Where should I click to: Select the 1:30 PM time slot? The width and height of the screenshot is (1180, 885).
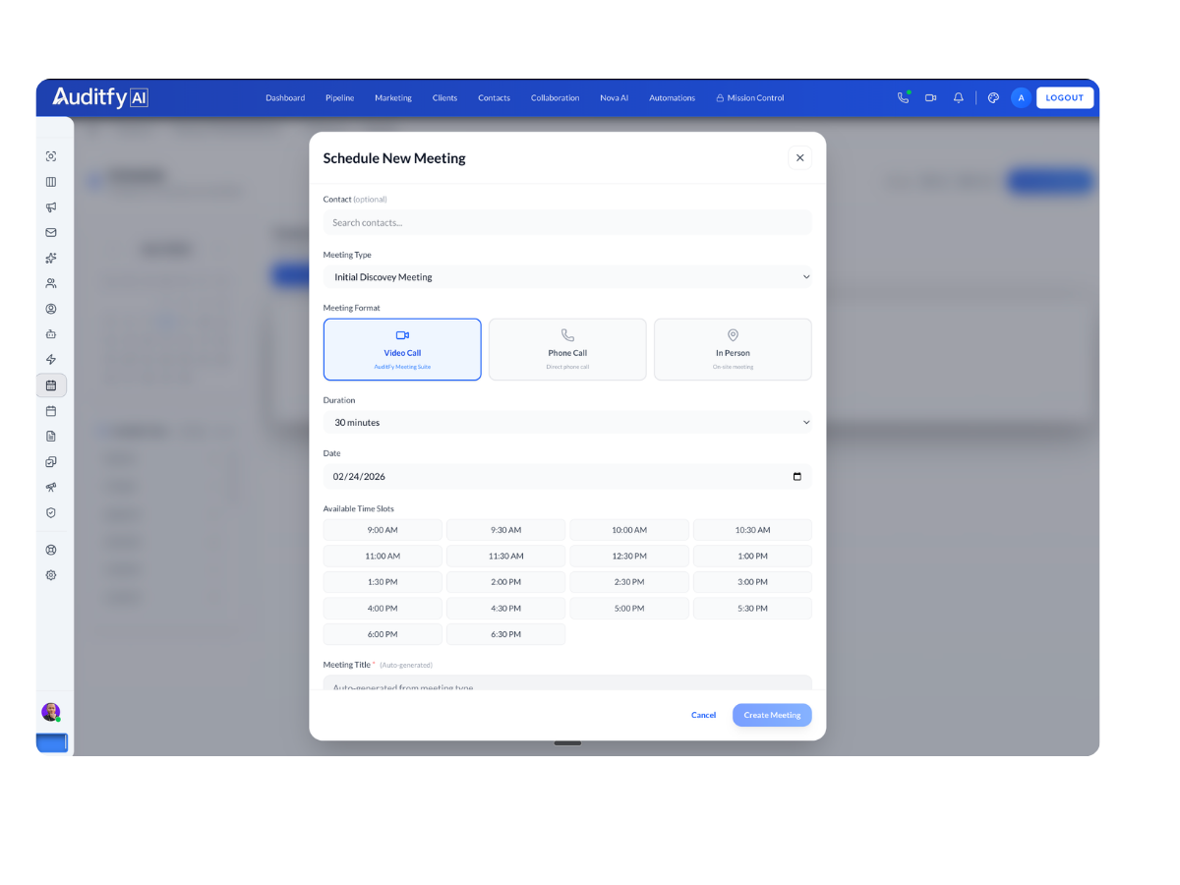click(383, 582)
